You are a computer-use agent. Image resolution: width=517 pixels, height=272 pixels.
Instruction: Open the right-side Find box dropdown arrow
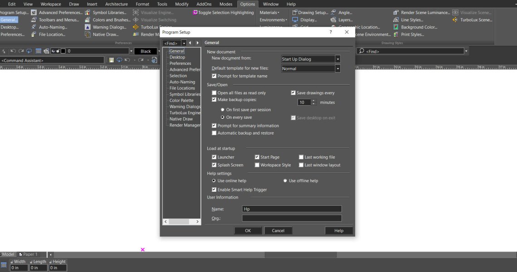[x=466, y=51]
